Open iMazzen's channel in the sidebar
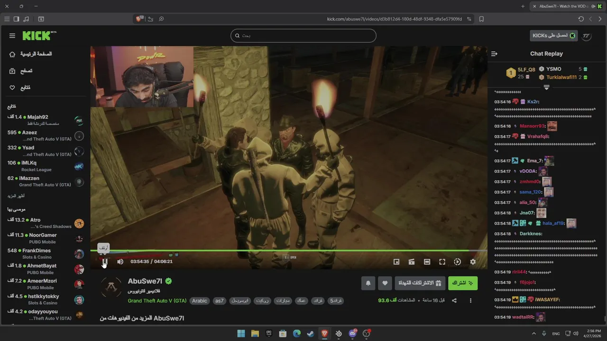 pos(46,181)
